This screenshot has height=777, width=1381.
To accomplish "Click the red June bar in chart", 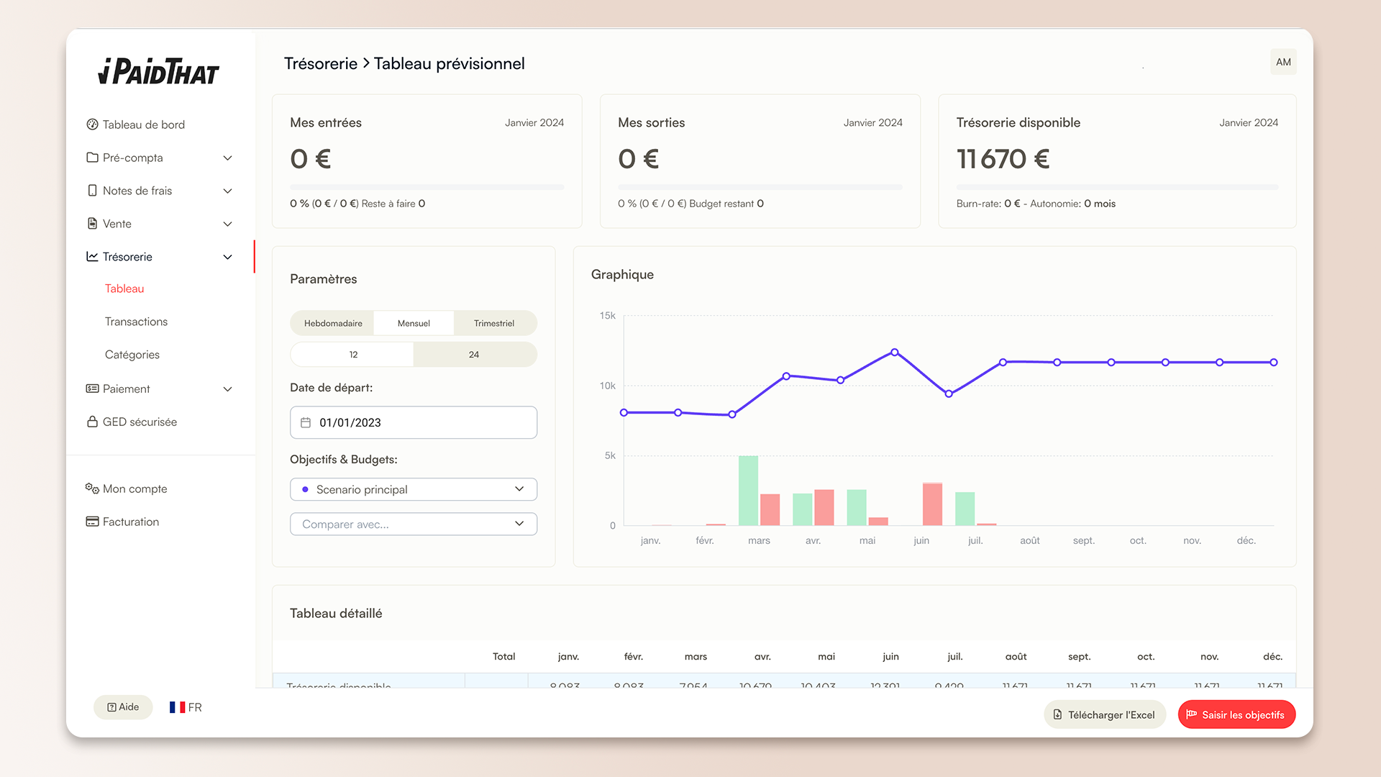I will [932, 504].
